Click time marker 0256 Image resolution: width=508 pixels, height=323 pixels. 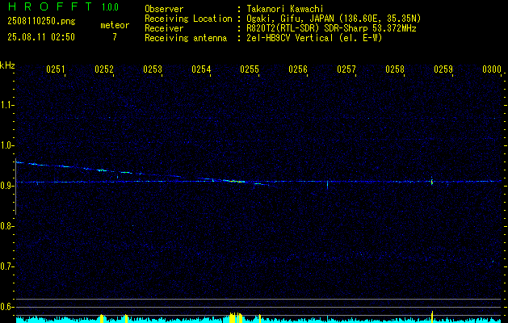point(298,69)
